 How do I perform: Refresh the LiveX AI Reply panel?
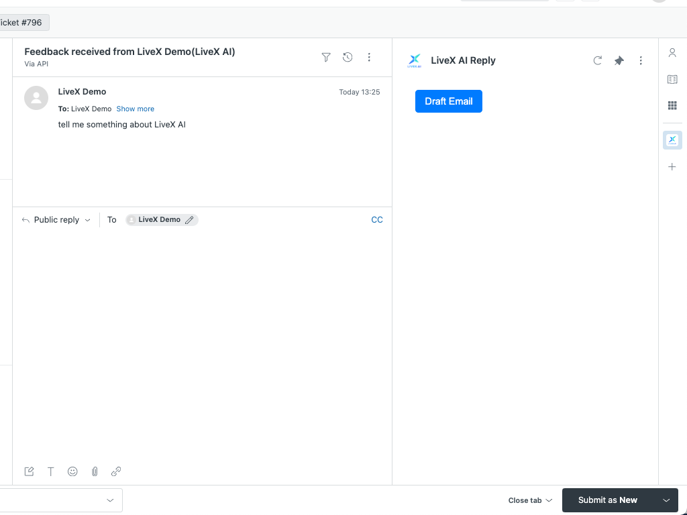click(x=597, y=60)
